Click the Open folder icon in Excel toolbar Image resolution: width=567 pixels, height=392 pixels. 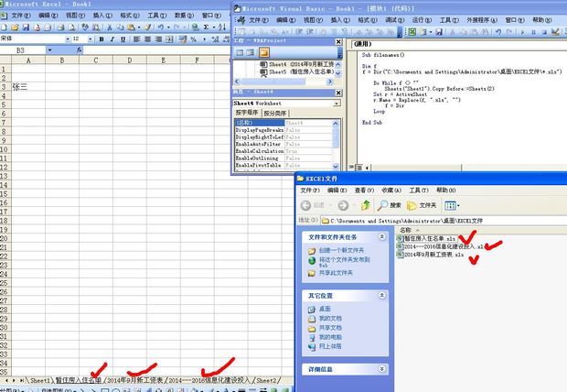(15, 27)
